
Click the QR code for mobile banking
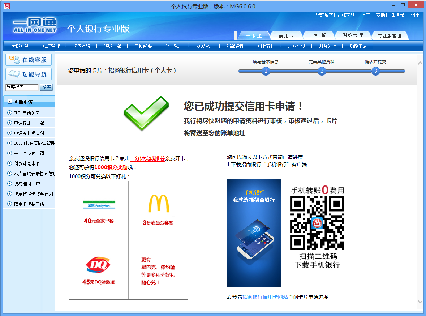point(317,223)
